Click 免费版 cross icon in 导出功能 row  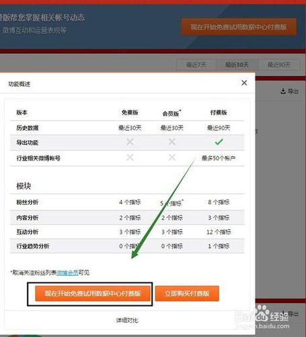[x=130, y=142]
